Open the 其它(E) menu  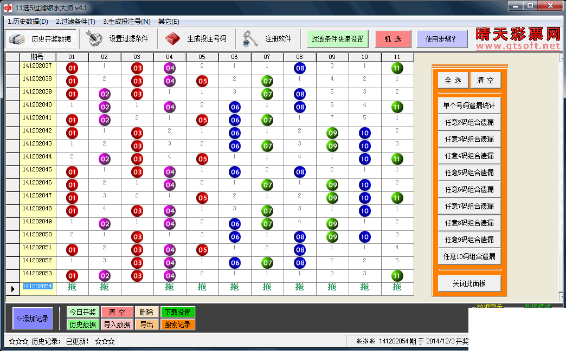pos(169,22)
